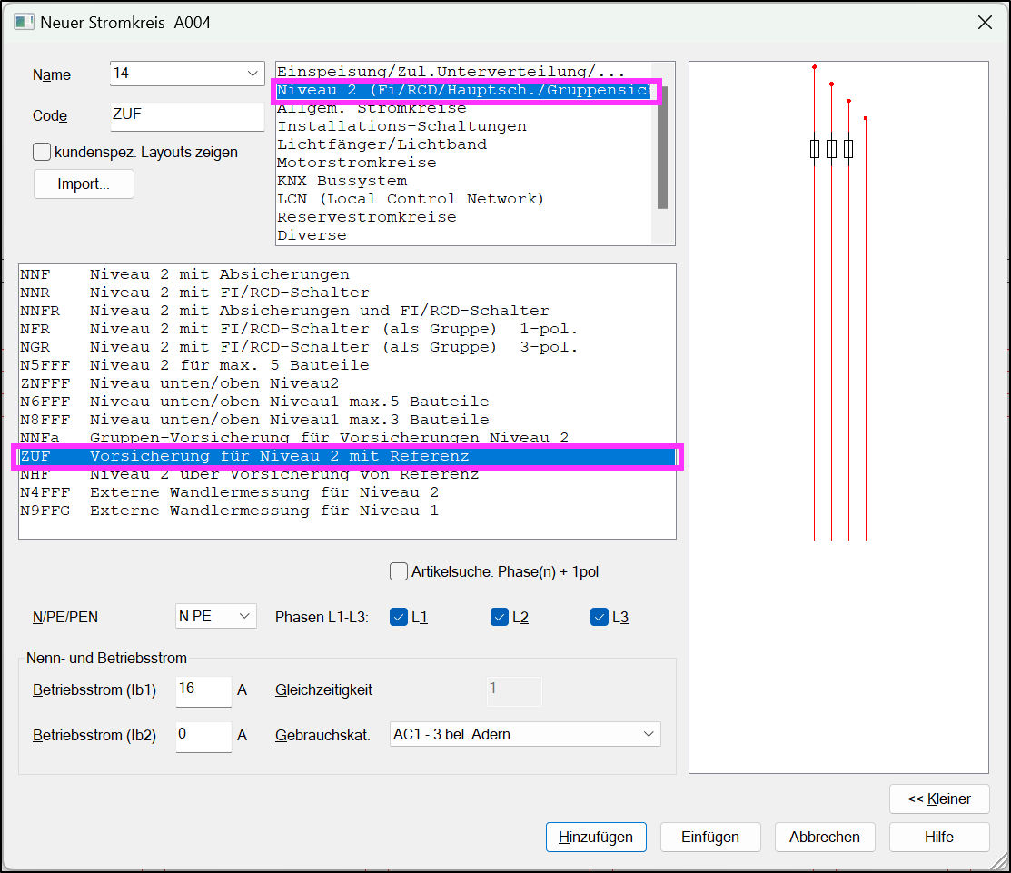Click the circuit preview diagram
The height and width of the screenshot is (873, 1011).
tap(838, 417)
